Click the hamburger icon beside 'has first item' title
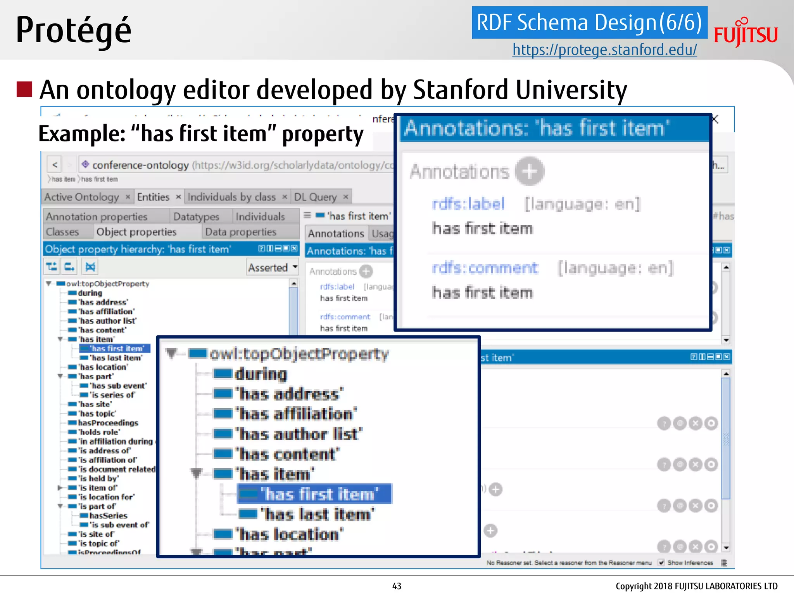This screenshot has height=595, width=794. pos(307,215)
